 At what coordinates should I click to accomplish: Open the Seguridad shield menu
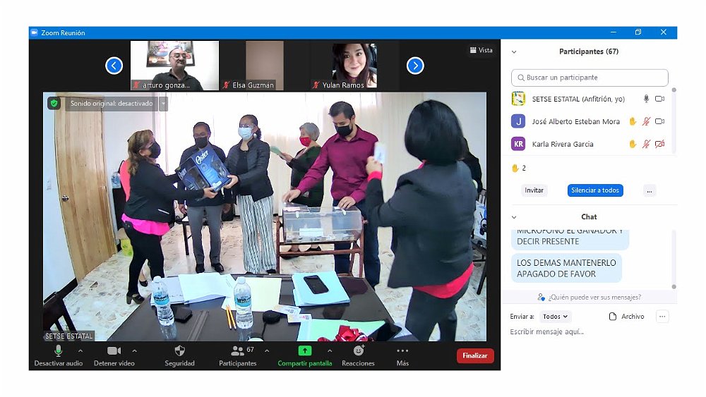(x=179, y=351)
